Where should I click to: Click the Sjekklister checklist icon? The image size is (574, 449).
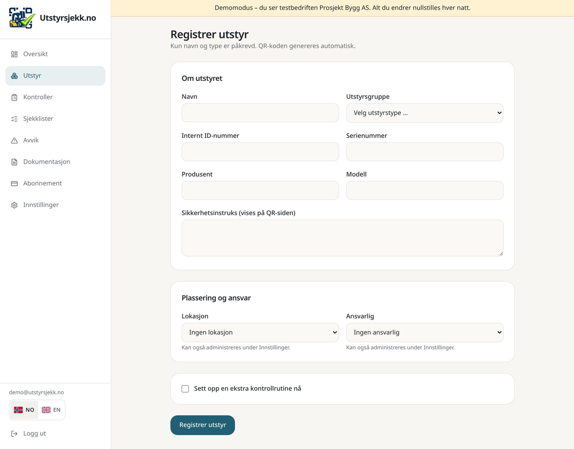click(14, 119)
